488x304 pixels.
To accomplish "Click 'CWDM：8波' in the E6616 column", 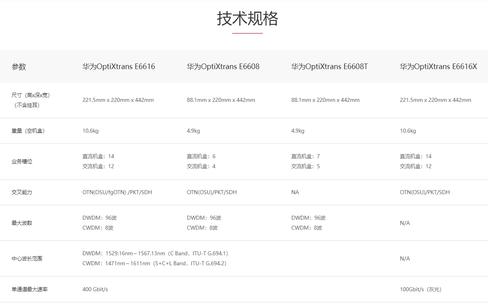I will click(98, 228).
